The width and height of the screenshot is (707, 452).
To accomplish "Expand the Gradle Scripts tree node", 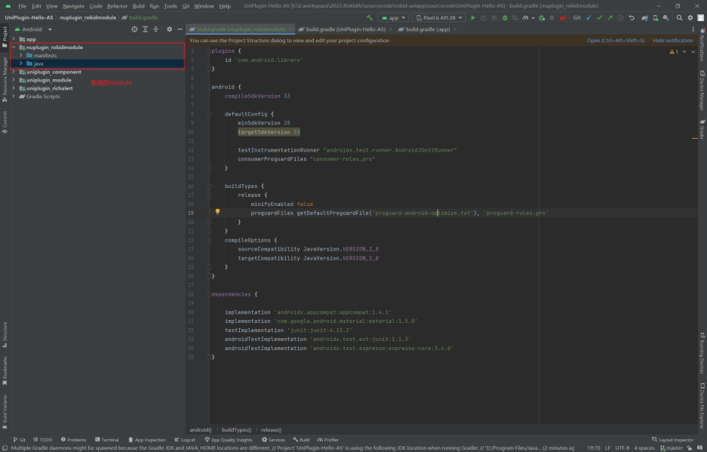I will tap(14, 96).
